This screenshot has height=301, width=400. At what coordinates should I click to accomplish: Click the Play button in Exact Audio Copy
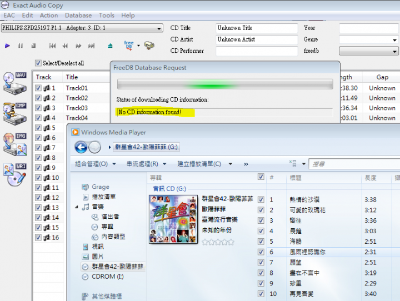point(7,46)
